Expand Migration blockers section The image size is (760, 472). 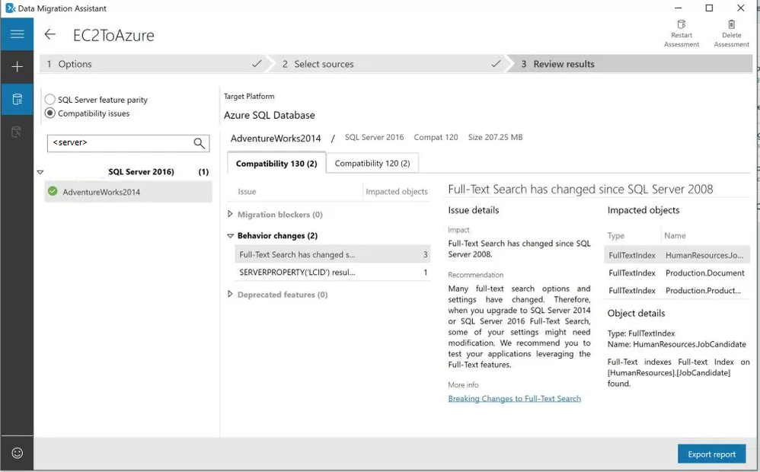[230, 214]
